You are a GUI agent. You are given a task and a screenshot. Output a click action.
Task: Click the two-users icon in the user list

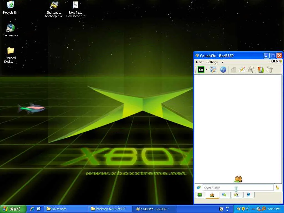[x=238, y=179]
